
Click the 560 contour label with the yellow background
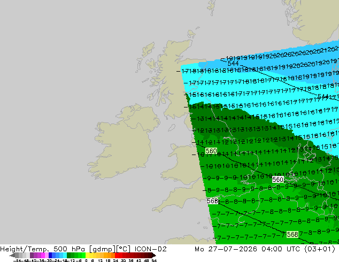coord(211,151)
